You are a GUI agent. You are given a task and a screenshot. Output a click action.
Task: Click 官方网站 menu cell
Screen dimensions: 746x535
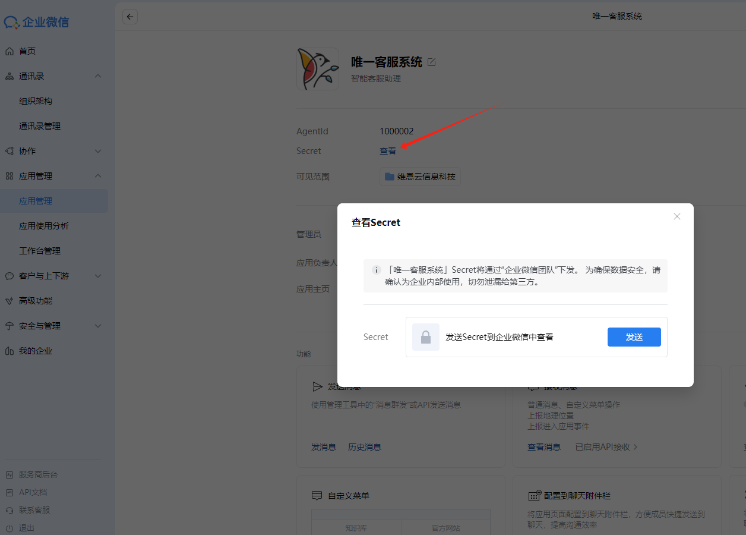tap(445, 528)
